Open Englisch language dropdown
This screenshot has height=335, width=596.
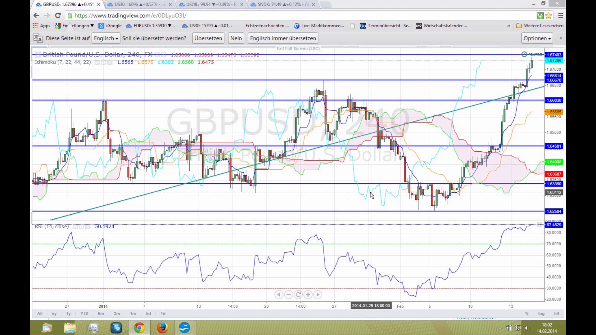[x=106, y=38]
